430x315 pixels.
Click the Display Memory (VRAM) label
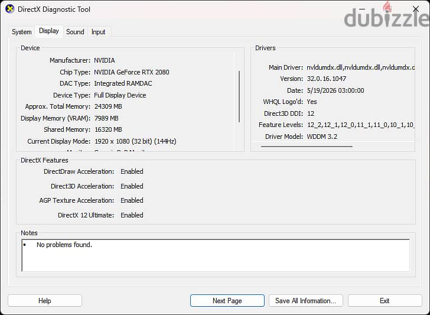56,118
